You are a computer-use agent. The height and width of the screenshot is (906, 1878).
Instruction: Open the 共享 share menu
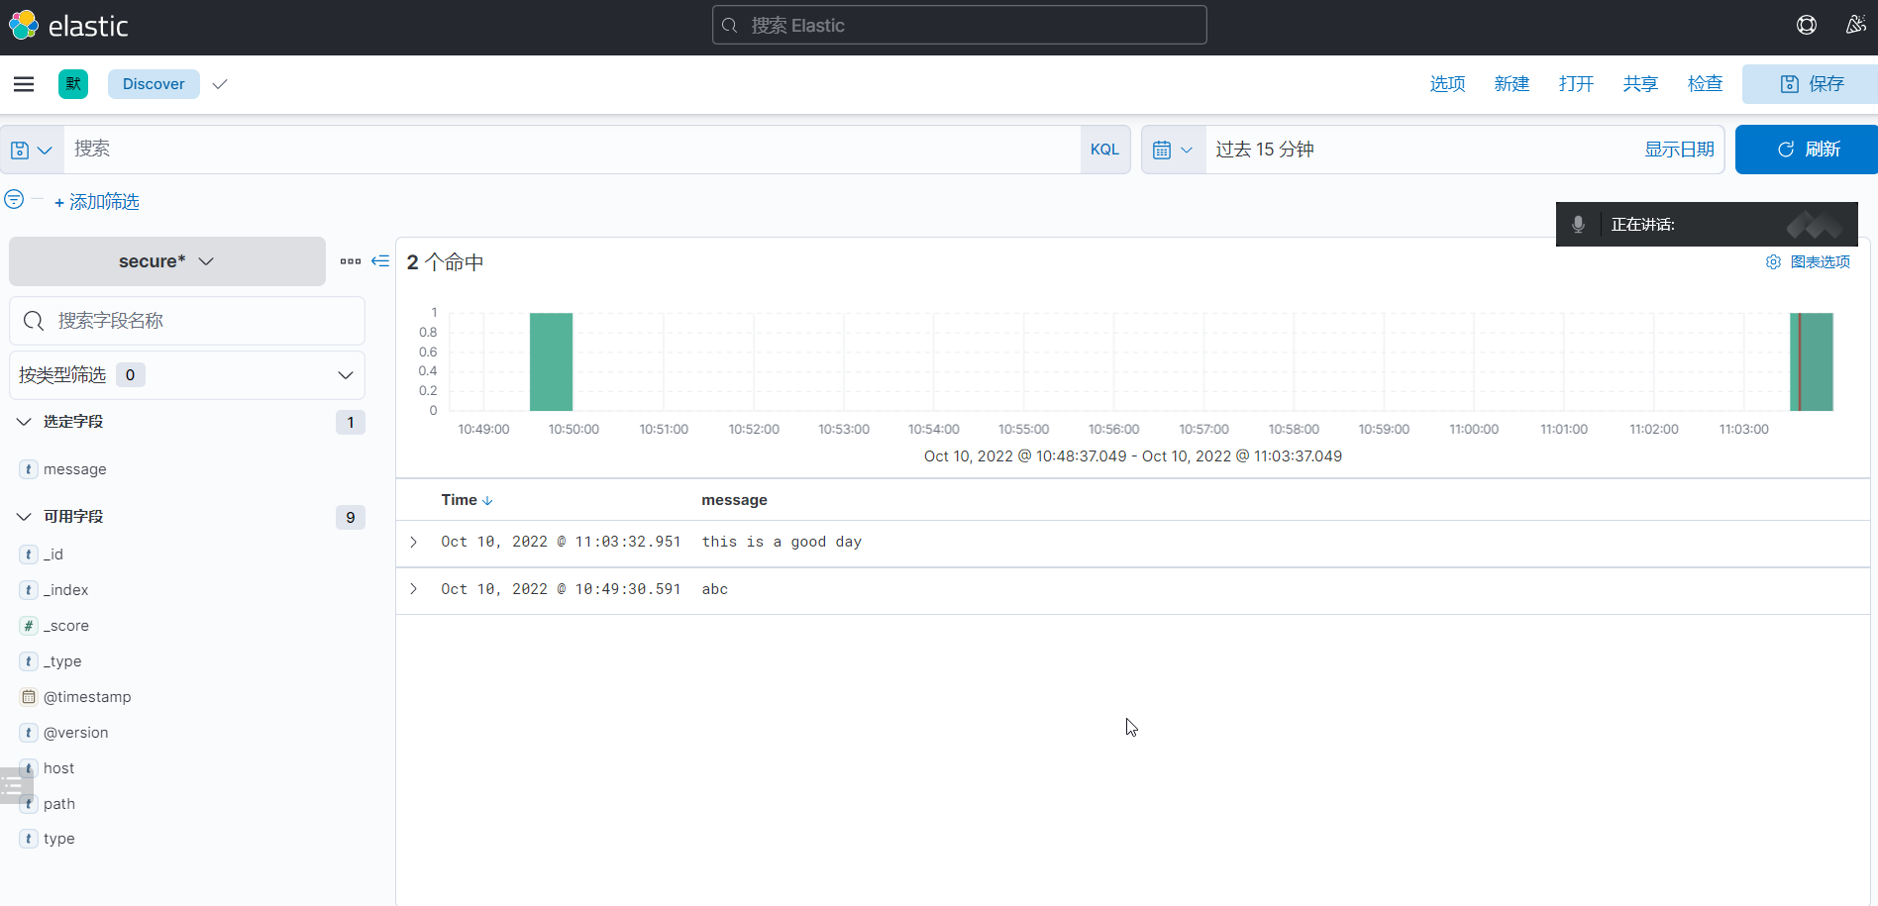coord(1640,84)
